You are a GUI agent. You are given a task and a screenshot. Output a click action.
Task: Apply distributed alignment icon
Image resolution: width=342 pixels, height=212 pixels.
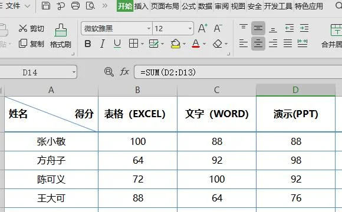(302, 44)
